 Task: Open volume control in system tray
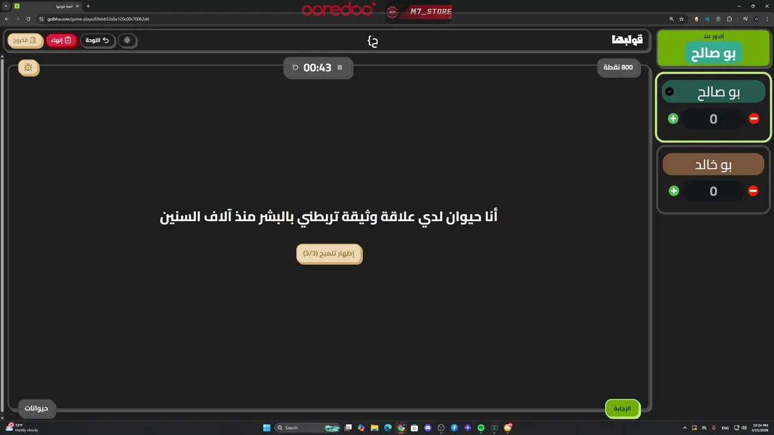744,428
